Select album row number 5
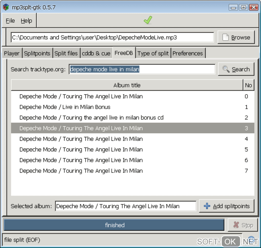Image resolution: width=261 pixels, height=248 pixels. [x=133, y=150]
